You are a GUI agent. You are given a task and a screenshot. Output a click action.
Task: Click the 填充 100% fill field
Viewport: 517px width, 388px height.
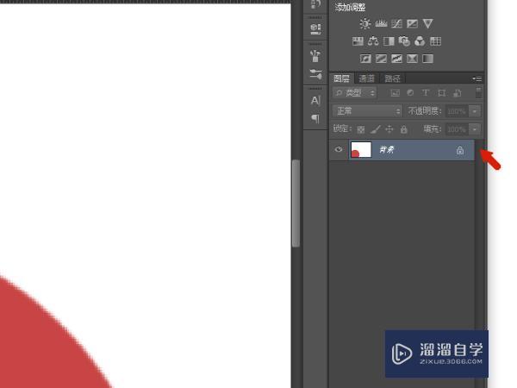(457, 129)
